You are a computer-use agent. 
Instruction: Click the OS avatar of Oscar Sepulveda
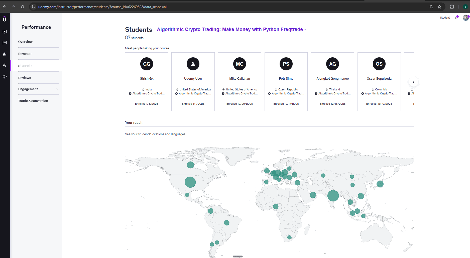tap(379, 64)
